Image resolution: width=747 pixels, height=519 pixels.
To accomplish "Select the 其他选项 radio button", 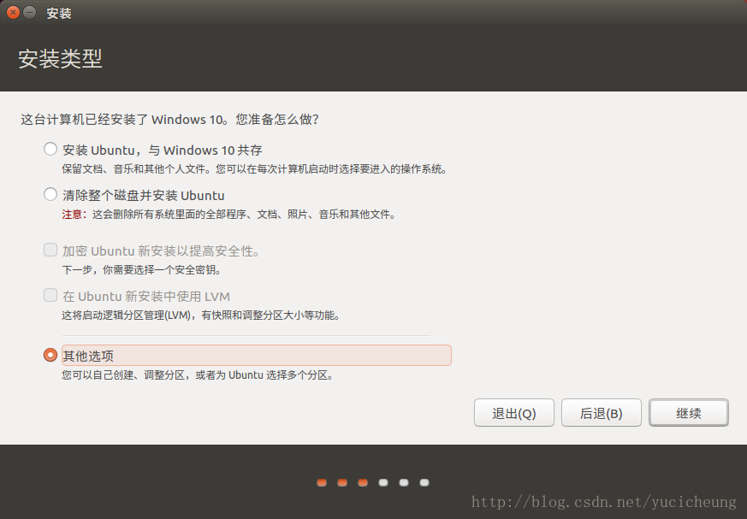I will pos(50,355).
